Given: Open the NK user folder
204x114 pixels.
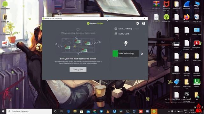Looking at the screenshot, I should pyautogui.click(x=197, y=96).
